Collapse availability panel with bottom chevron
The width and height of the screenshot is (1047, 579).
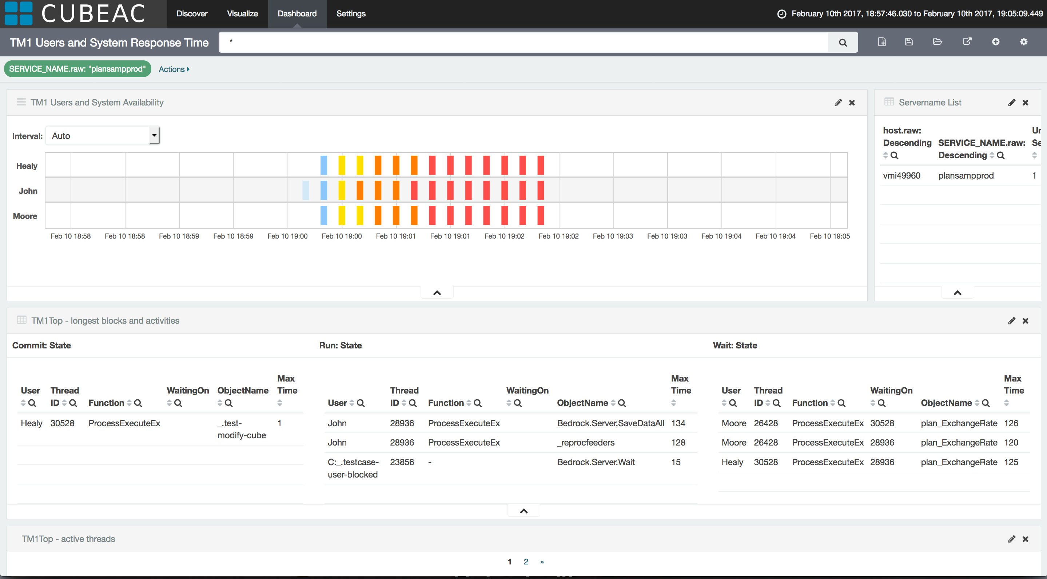(x=437, y=293)
